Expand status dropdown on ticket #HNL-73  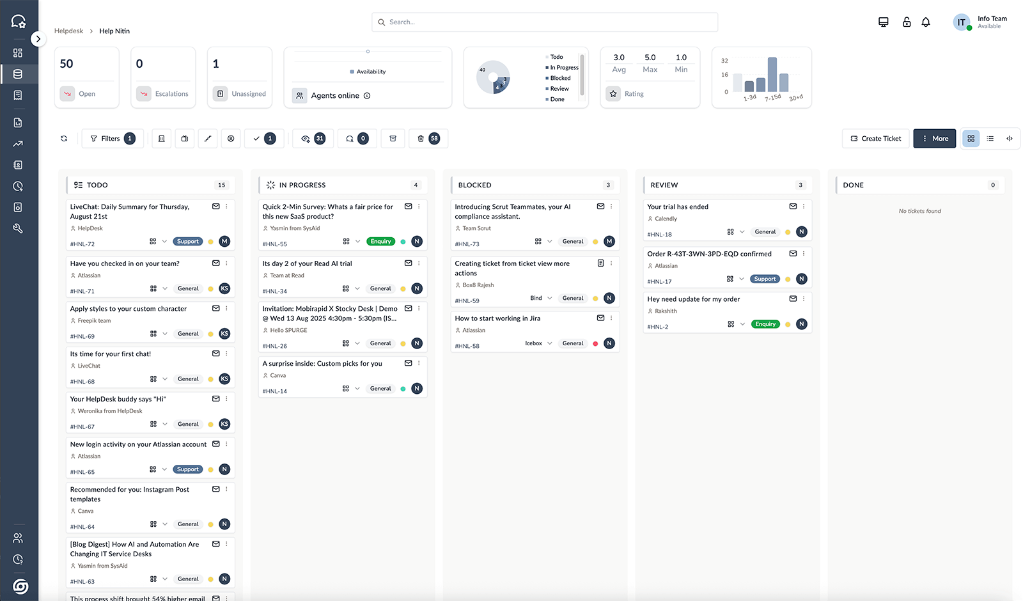click(x=549, y=242)
